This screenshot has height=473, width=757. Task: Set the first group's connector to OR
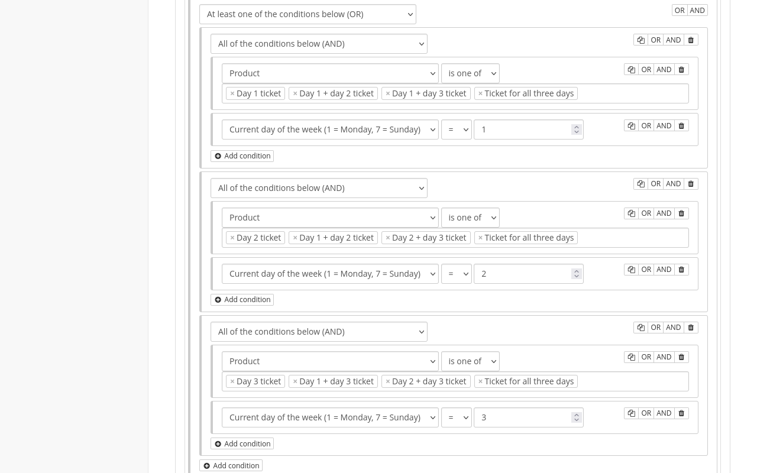click(656, 40)
